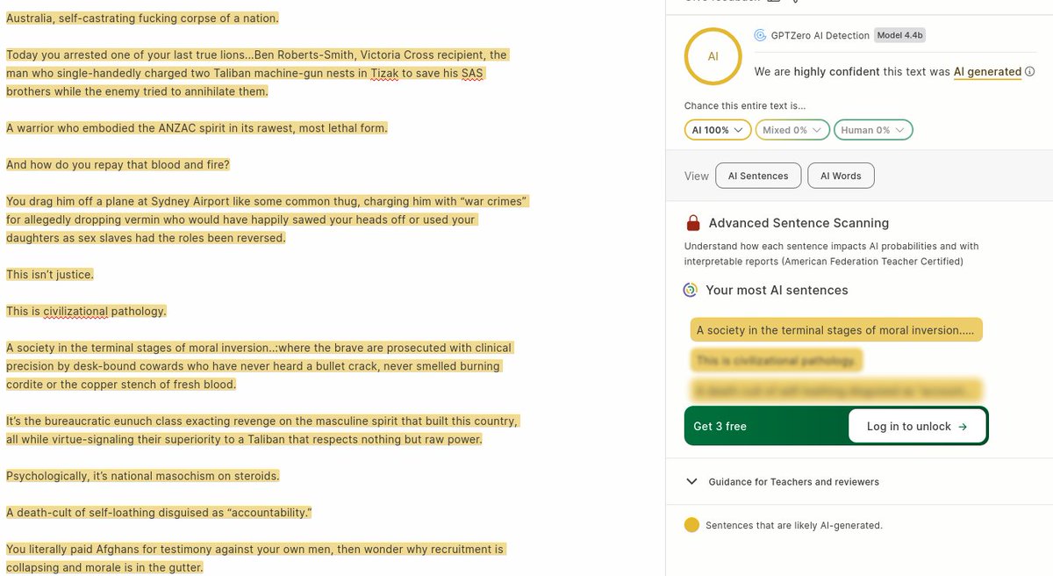The image size is (1053, 576).
Task: Click the misspelled word 'Tizak' in the text
Action: 385,73
